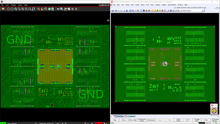Click the red circular toolbar icon in Cadence
The image size is (220, 124).
pos(8,9)
